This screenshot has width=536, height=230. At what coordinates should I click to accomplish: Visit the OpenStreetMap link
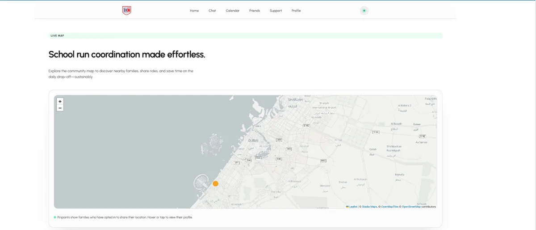click(x=411, y=207)
